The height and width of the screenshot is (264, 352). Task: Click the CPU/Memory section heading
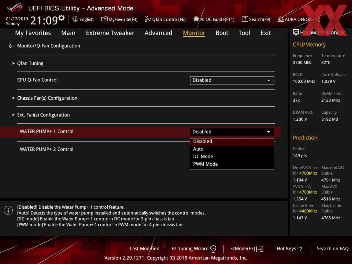pyautogui.click(x=309, y=45)
